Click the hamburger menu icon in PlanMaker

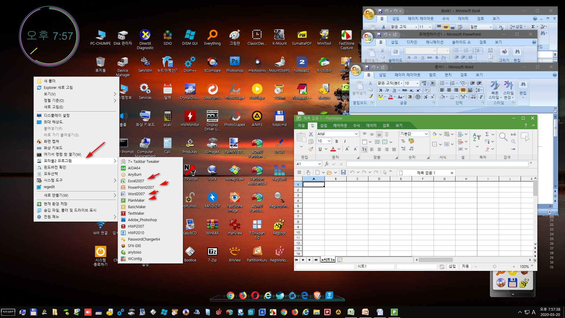click(x=299, y=173)
